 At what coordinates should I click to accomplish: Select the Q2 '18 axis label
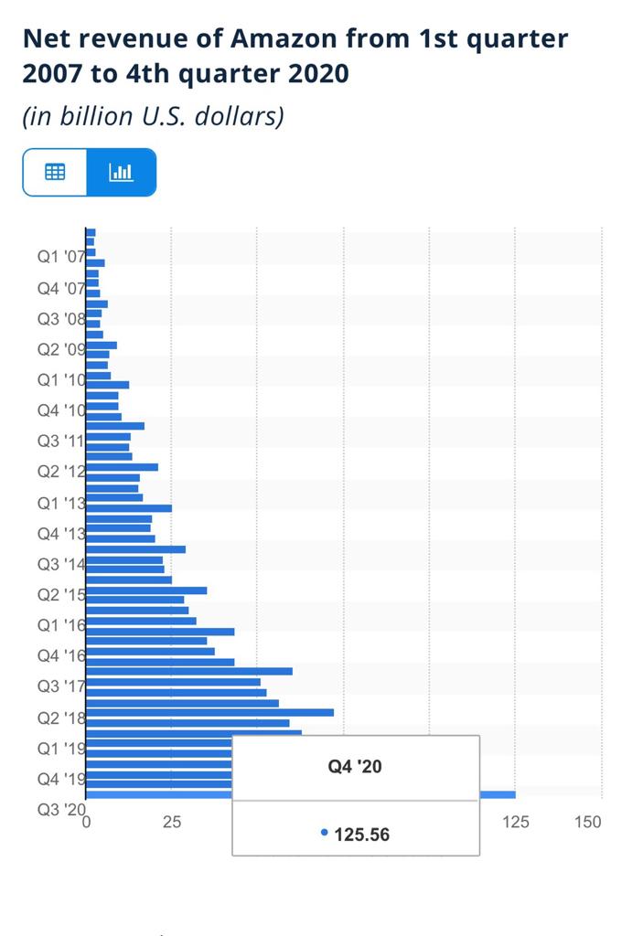pyautogui.click(x=61, y=718)
